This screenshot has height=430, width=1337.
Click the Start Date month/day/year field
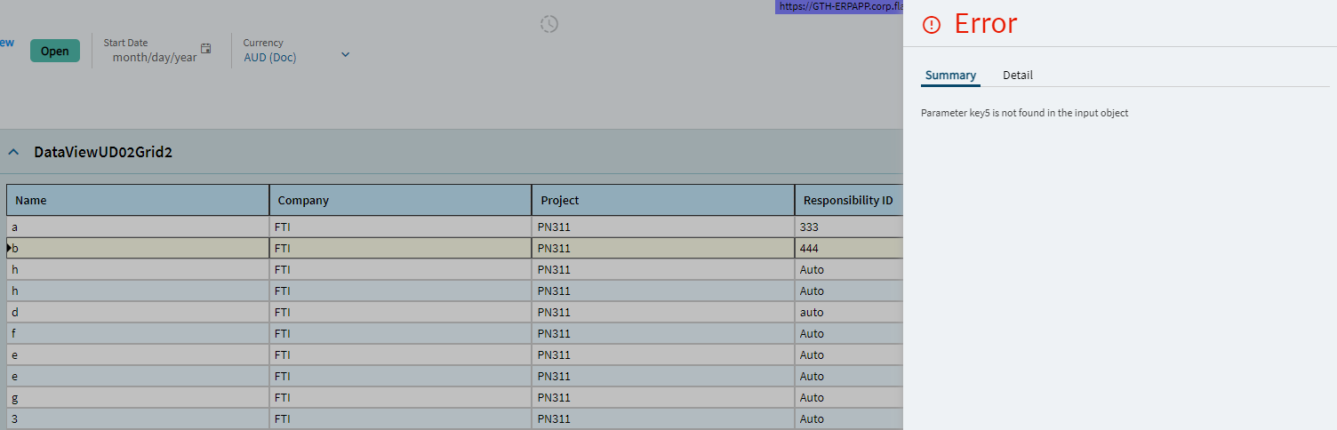155,57
